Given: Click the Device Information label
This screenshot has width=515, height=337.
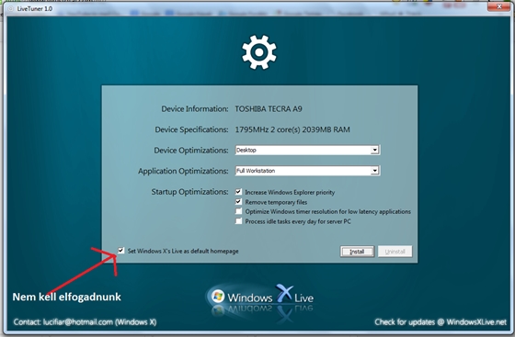Looking at the screenshot, I should pyautogui.click(x=194, y=109).
